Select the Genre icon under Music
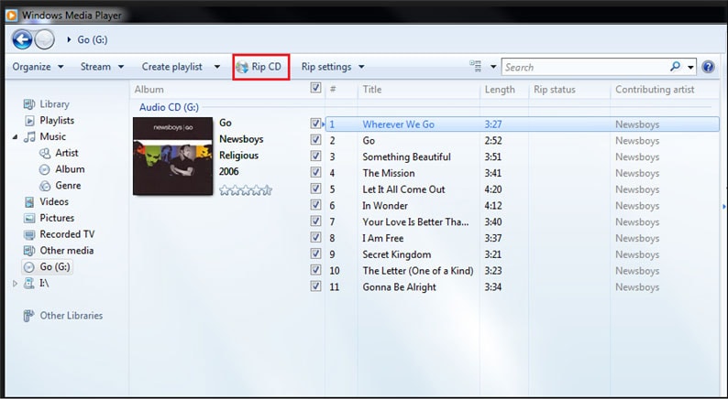The height and width of the screenshot is (399, 728). pos(45,186)
